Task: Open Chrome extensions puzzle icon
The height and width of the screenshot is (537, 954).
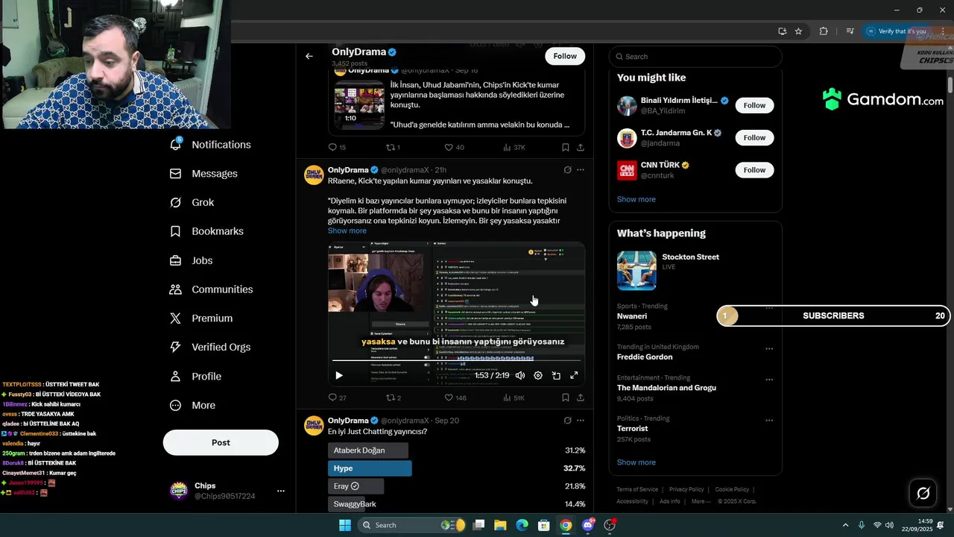Action: coord(824,31)
